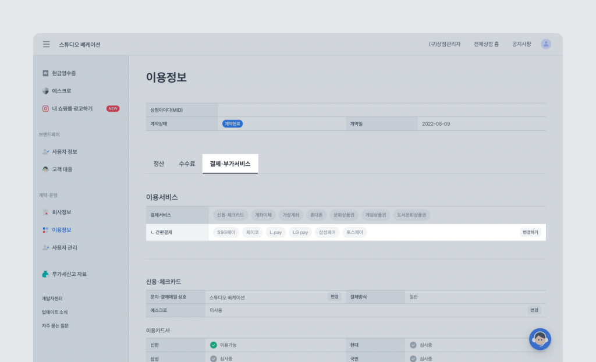
Task: Click 변경 button in 에스크로 row
Action: 534,310
